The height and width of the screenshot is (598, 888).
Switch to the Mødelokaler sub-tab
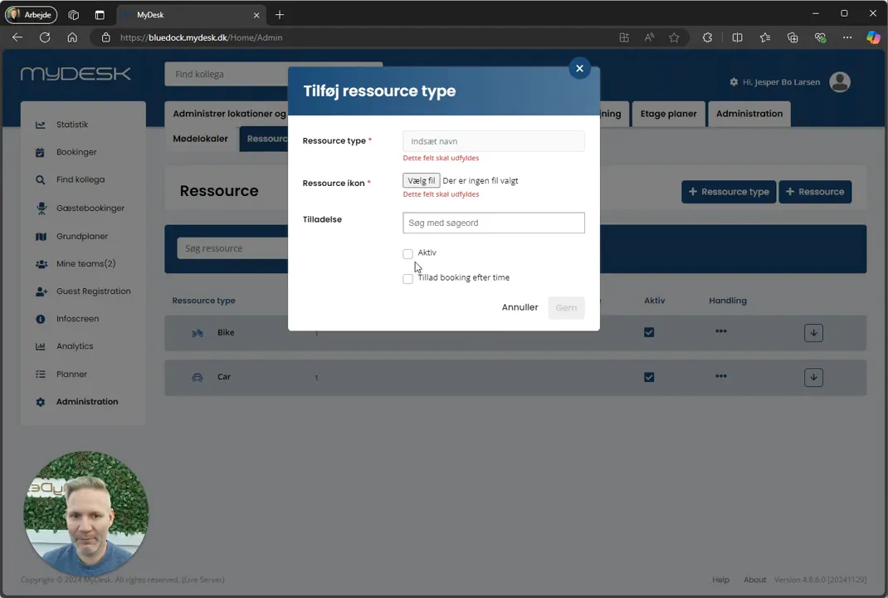[201, 139]
